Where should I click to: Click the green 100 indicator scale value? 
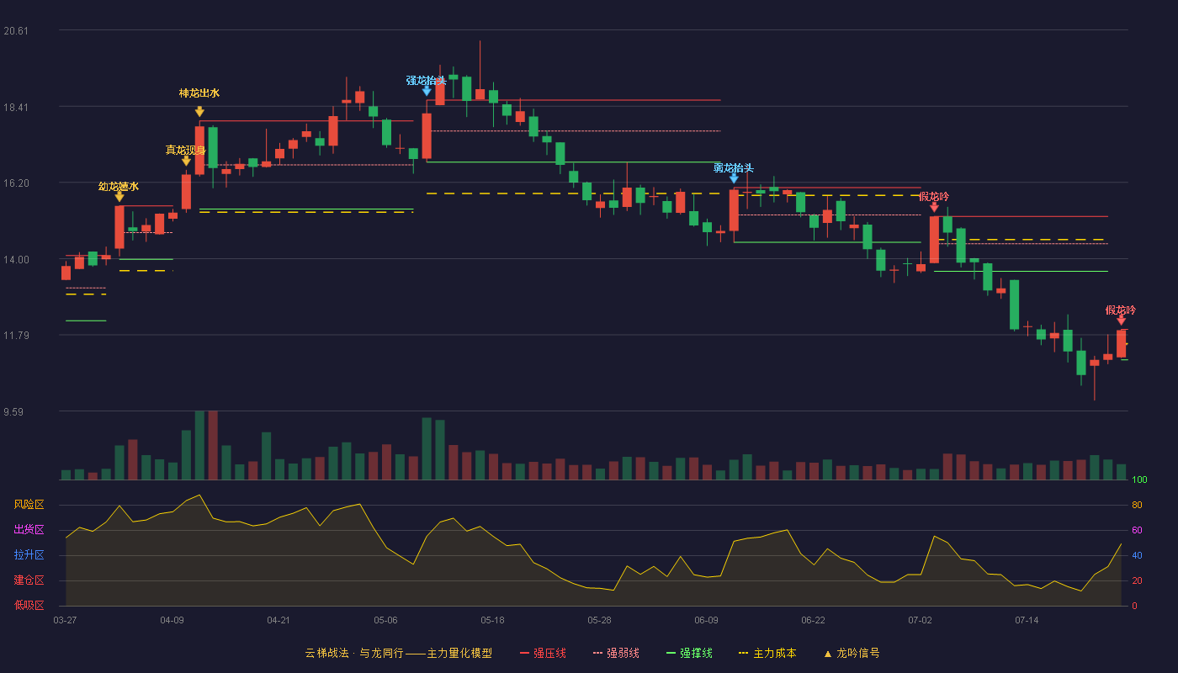(1139, 480)
